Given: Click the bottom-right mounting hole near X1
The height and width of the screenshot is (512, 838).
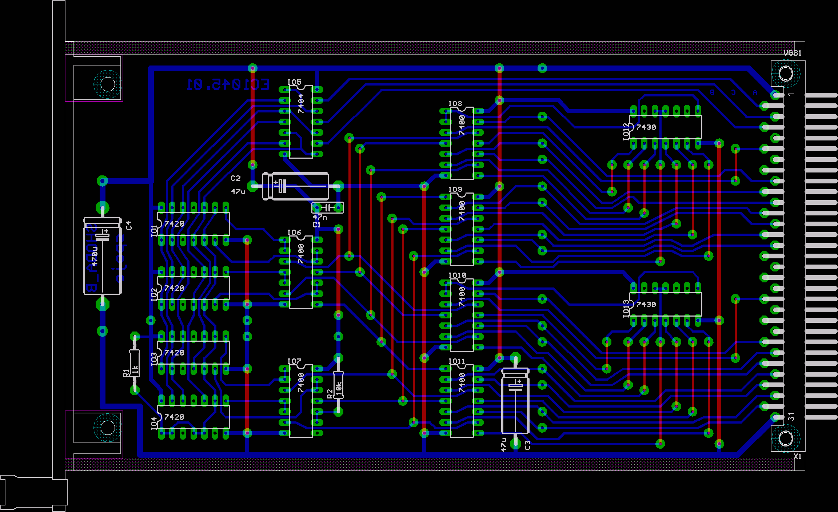Looking at the screenshot, I should point(785,438).
